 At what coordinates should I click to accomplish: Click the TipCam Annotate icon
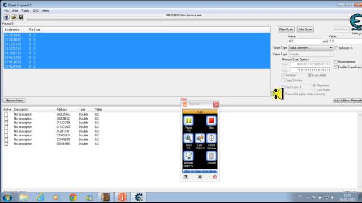click(x=188, y=156)
